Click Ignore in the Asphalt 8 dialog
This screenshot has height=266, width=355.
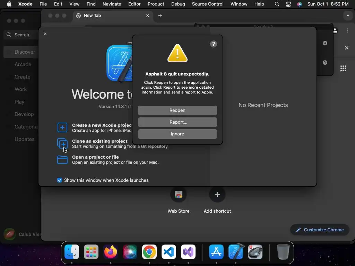tap(177, 134)
